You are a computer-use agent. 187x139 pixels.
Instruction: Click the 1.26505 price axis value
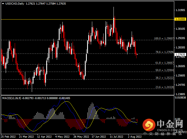(180, 66)
